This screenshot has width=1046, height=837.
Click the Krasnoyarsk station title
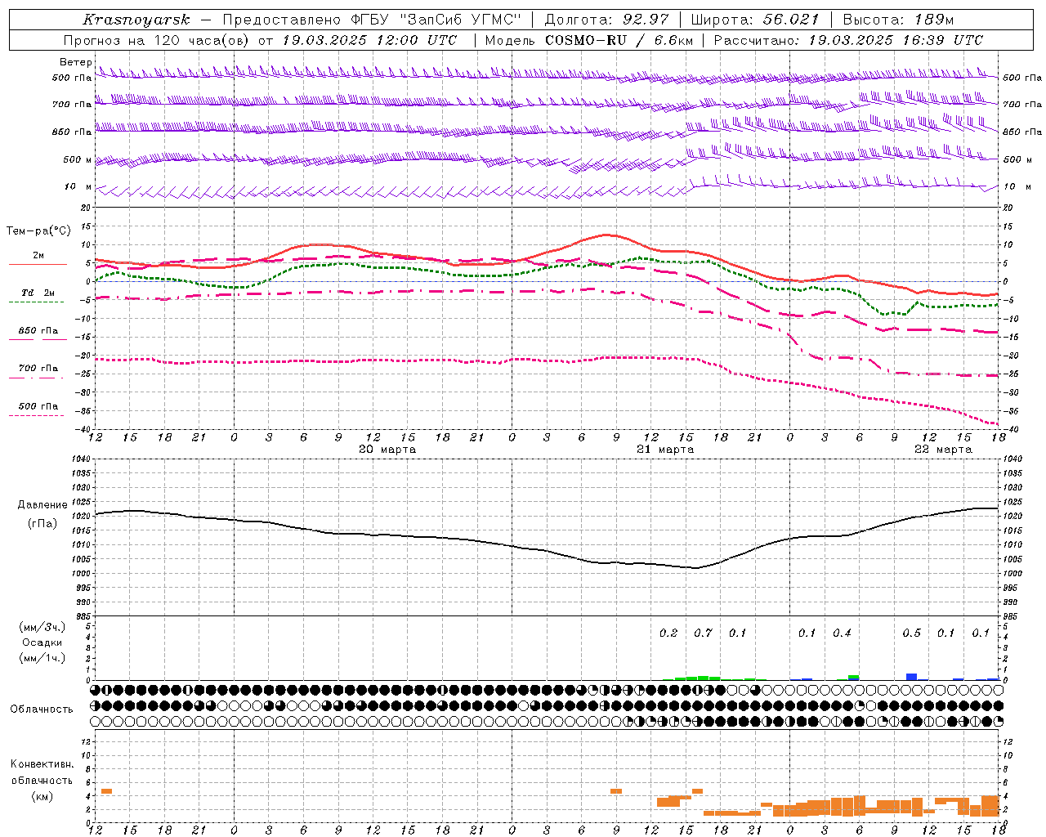click(136, 20)
